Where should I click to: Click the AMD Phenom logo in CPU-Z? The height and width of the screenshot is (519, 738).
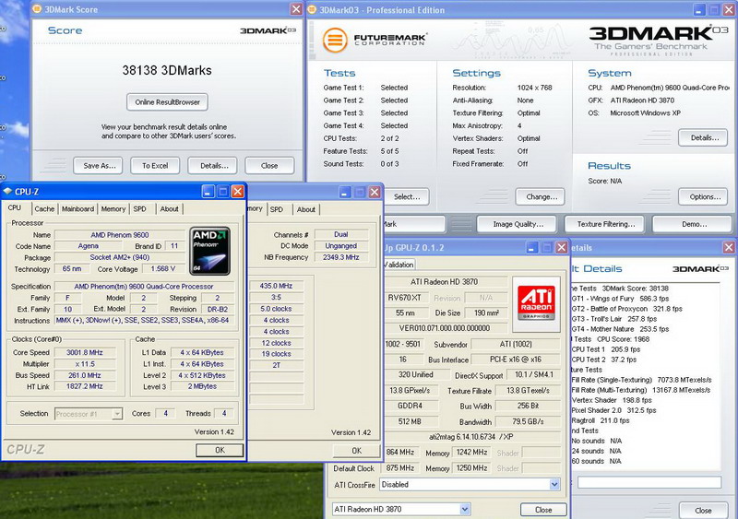pos(210,252)
